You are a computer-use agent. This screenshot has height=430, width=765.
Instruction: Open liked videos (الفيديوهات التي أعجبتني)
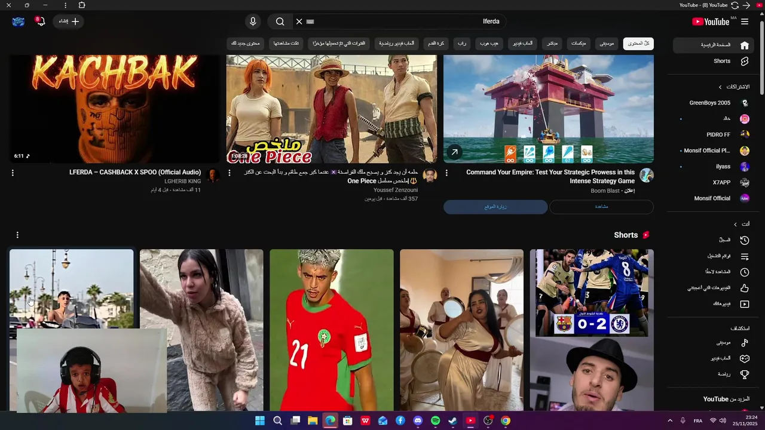pos(715,288)
